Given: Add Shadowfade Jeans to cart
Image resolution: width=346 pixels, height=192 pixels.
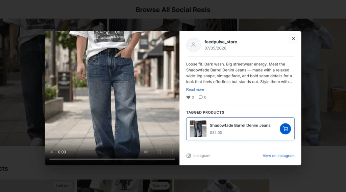Looking at the screenshot, I should coord(285,129).
